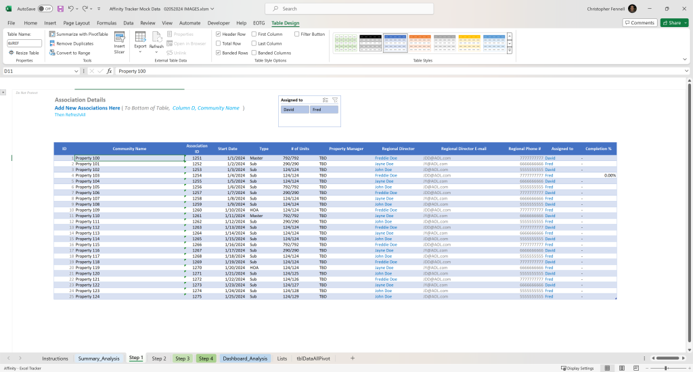Open the Refresh dropdown arrow
The image size is (693, 372).
[156, 52]
